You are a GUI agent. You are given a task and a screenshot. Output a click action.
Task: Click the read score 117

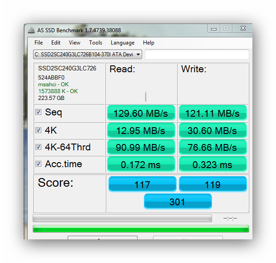[x=143, y=184]
